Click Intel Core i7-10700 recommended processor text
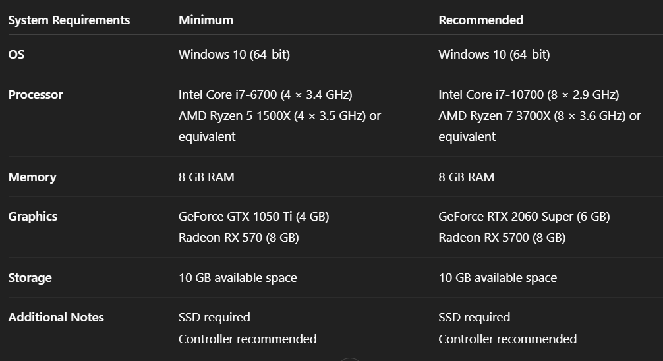 click(529, 95)
